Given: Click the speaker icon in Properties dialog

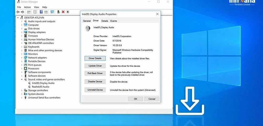Looking at the screenshot, I should click(88, 28).
